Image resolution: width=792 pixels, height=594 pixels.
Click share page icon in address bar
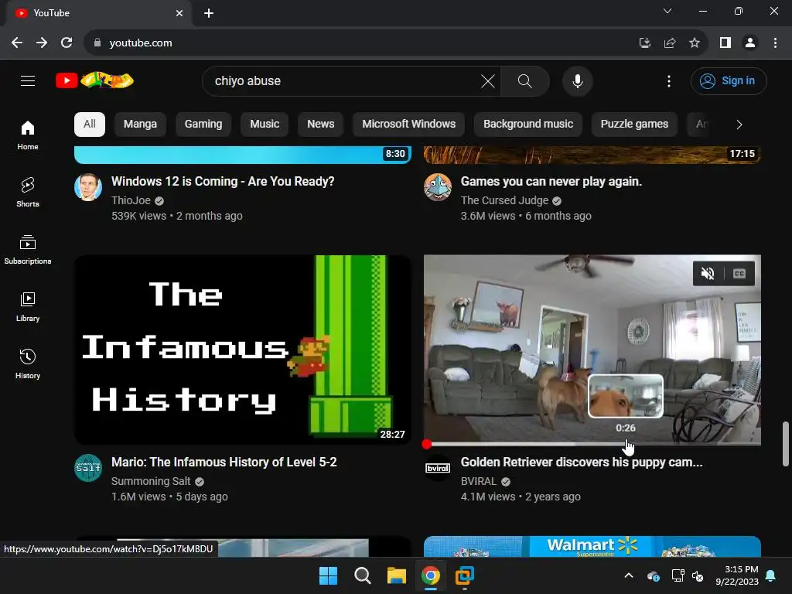pyautogui.click(x=670, y=43)
